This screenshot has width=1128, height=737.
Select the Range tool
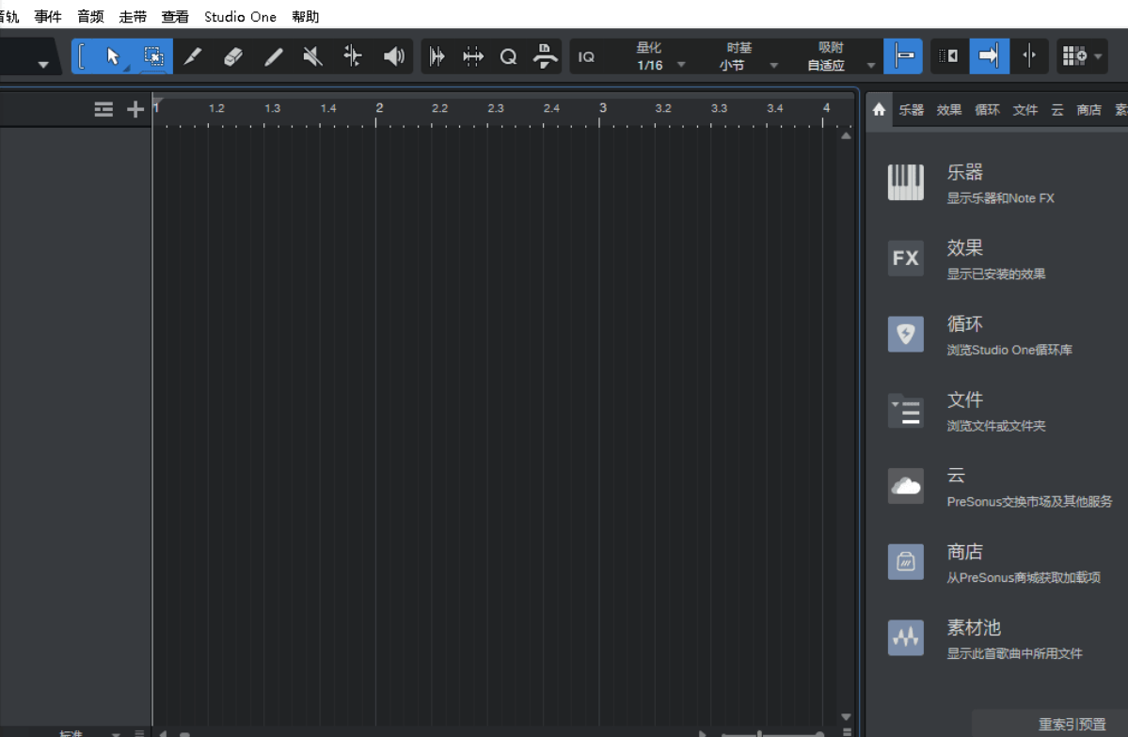[153, 56]
